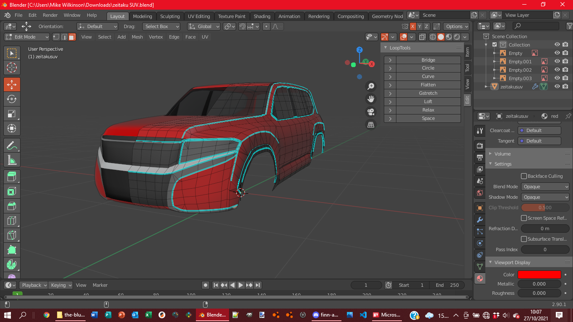Viewport: 573px width, 322px height.
Task: Select the Move tool in left toolbar
Action: (12, 84)
